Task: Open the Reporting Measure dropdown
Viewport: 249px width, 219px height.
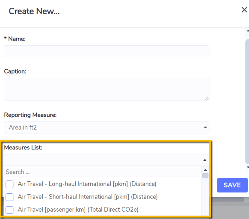Action: pyautogui.click(x=107, y=127)
